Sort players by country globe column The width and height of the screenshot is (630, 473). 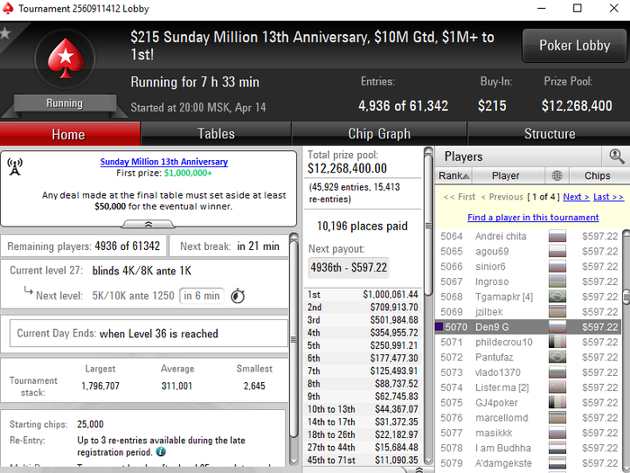coord(557,175)
